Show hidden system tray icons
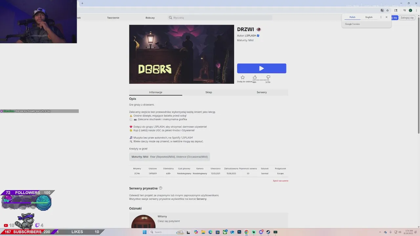 click(x=380, y=232)
